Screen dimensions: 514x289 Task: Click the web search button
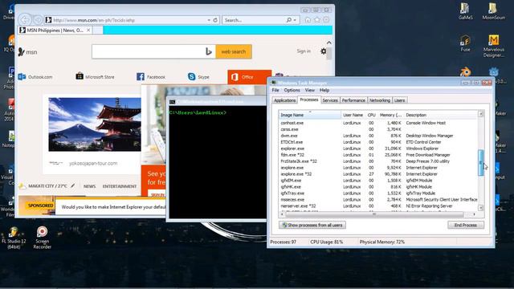tap(234, 51)
